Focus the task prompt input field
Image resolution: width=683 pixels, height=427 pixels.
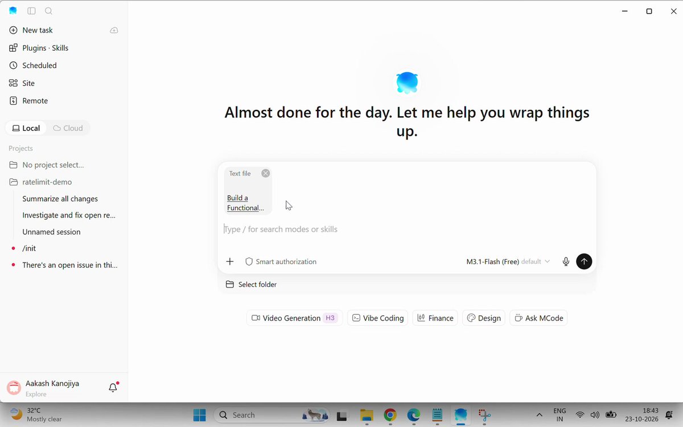click(x=407, y=229)
